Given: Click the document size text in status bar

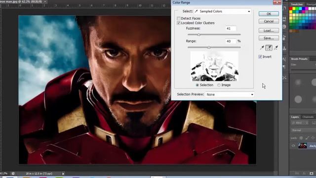Looking at the screenshot, I should pos(39,174).
